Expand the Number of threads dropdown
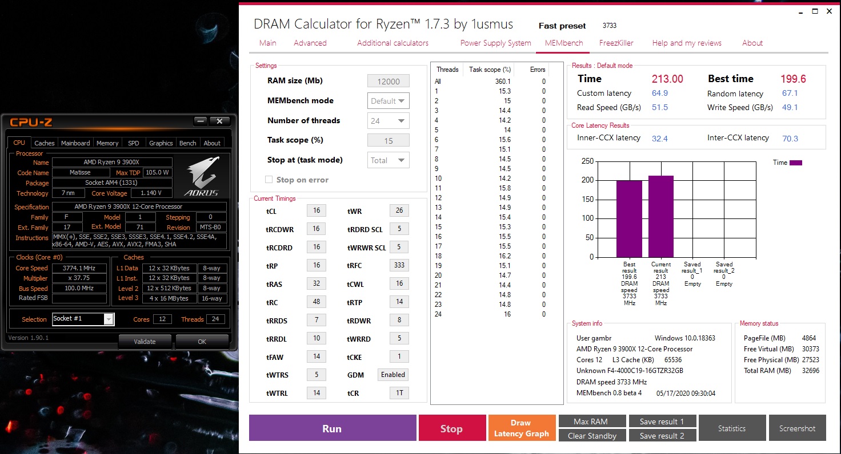Screen dimensions: 841x454 tap(389, 120)
